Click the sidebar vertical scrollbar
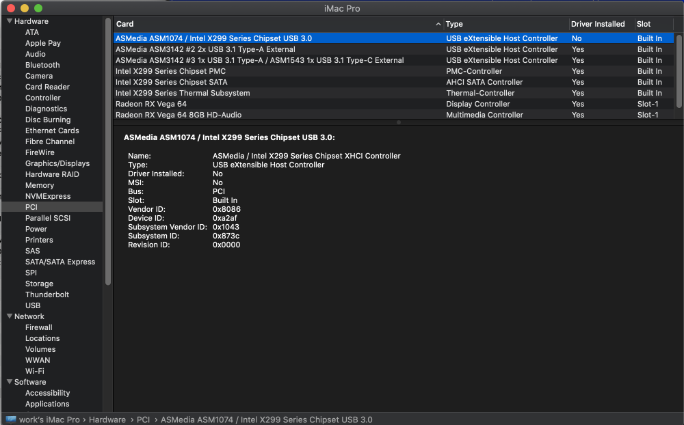The width and height of the screenshot is (684, 425). (108, 151)
